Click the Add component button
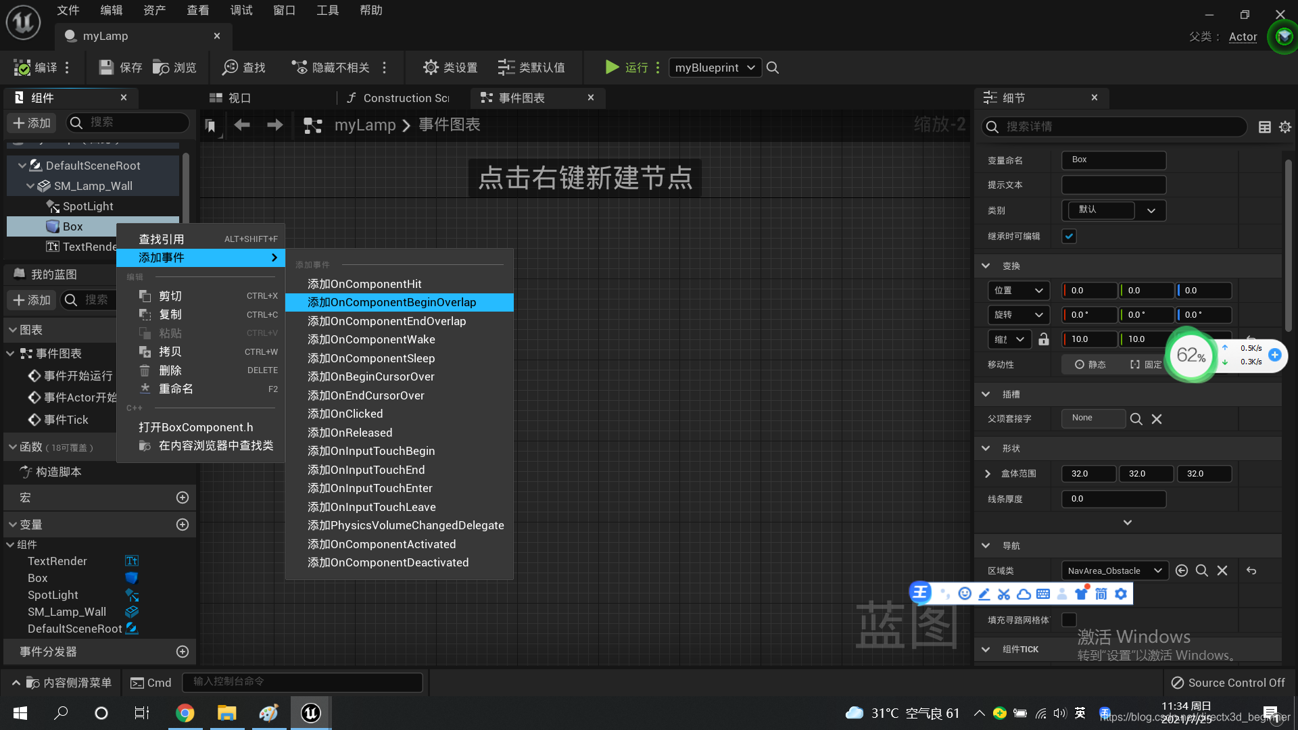The image size is (1298, 730). tap(32, 123)
